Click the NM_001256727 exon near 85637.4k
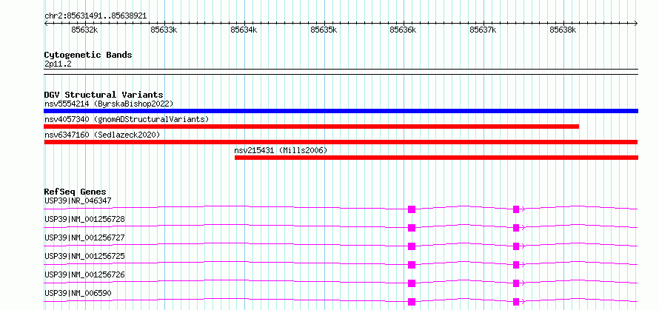This screenshot has height=310, width=659. point(516,246)
